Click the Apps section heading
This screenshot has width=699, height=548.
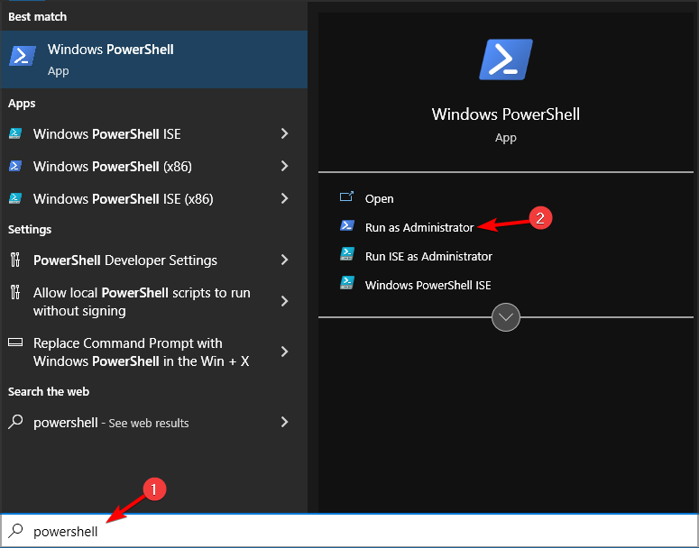(22, 104)
